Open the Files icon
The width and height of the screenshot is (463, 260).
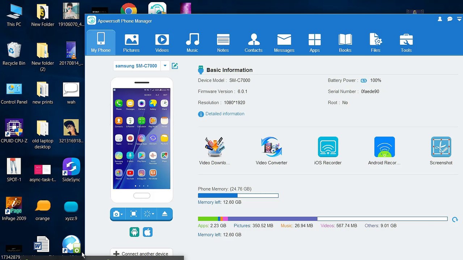tap(376, 40)
